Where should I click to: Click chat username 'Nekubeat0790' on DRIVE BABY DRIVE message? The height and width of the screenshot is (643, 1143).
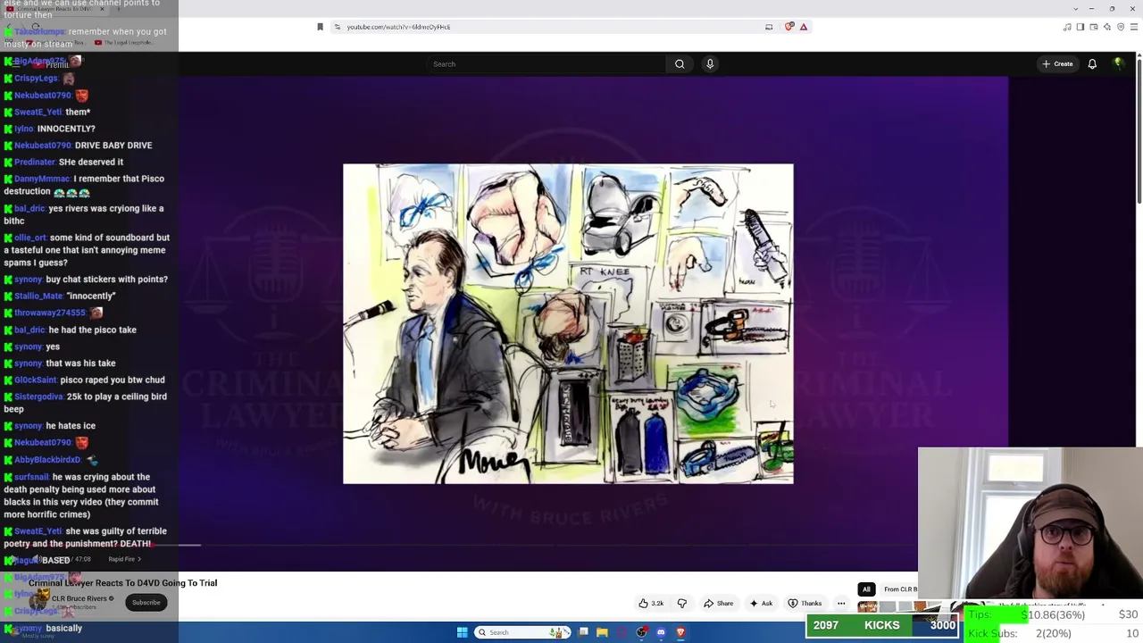[43, 146]
